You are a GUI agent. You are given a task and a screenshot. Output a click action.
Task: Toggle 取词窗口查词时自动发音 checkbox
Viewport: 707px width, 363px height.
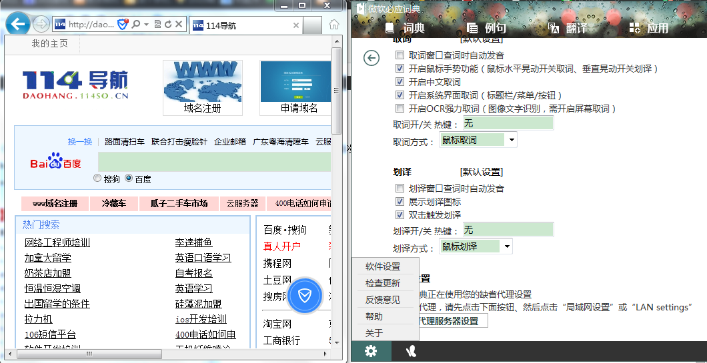pyautogui.click(x=400, y=55)
